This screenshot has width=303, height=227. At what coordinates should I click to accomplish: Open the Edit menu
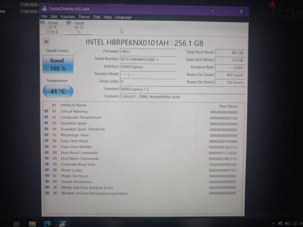[x=54, y=17]
